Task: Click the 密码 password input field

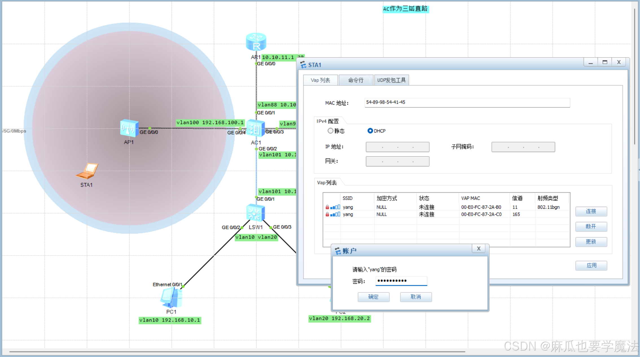Action: click(401, 281)
